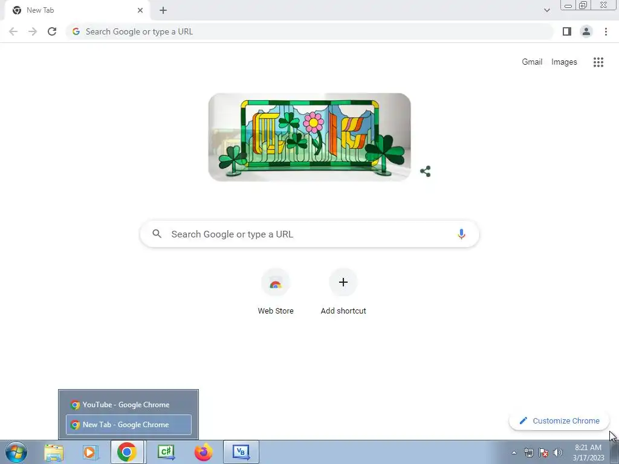Show hidden tray icons arrow

[514, 453]
